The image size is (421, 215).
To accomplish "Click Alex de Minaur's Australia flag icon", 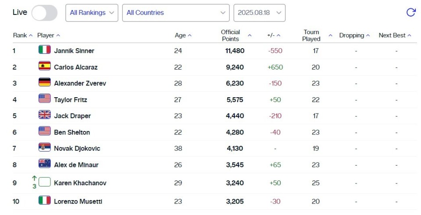I will pyautogui.click(x=45, y=164).
